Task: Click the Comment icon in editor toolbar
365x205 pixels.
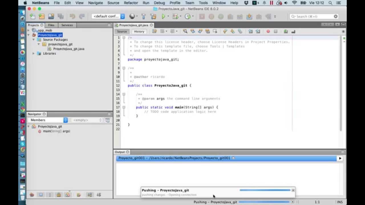Action: click(286, 32)
